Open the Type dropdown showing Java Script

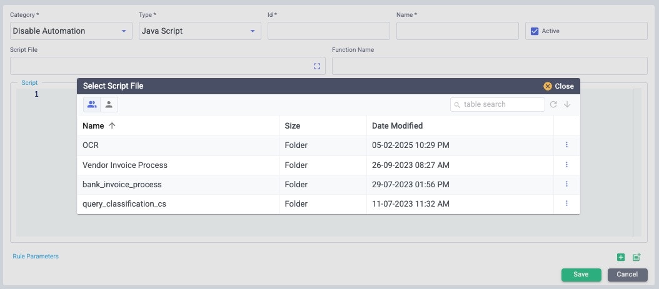pos(199,31)
